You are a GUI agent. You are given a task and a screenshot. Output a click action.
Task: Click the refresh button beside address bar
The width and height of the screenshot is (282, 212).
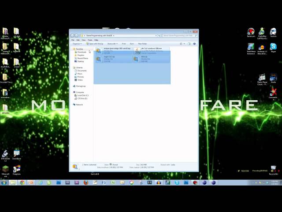[x=160, y=36]
